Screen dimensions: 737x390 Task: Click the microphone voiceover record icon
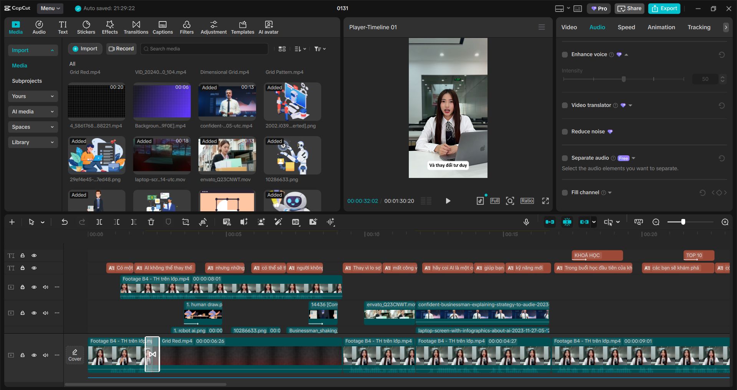[526, 222]
